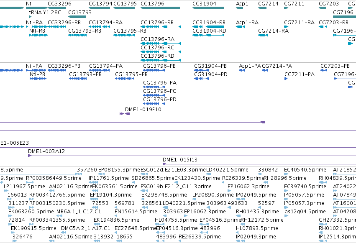The height and width of the screenshot is (243, 356).
Task: Select the CG13796 gene bar
Action: pos(160,8)
